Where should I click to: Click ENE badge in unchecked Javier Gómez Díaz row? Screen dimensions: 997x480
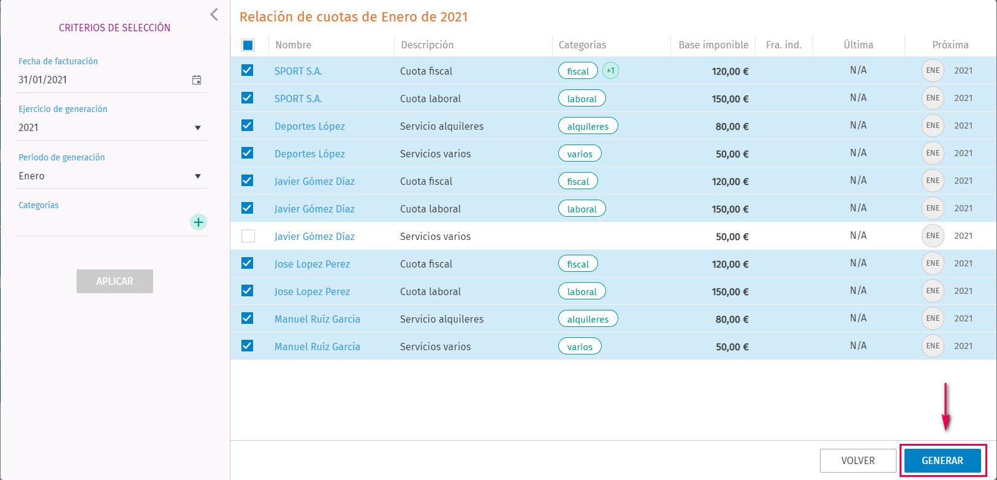(x=933, y=236)
